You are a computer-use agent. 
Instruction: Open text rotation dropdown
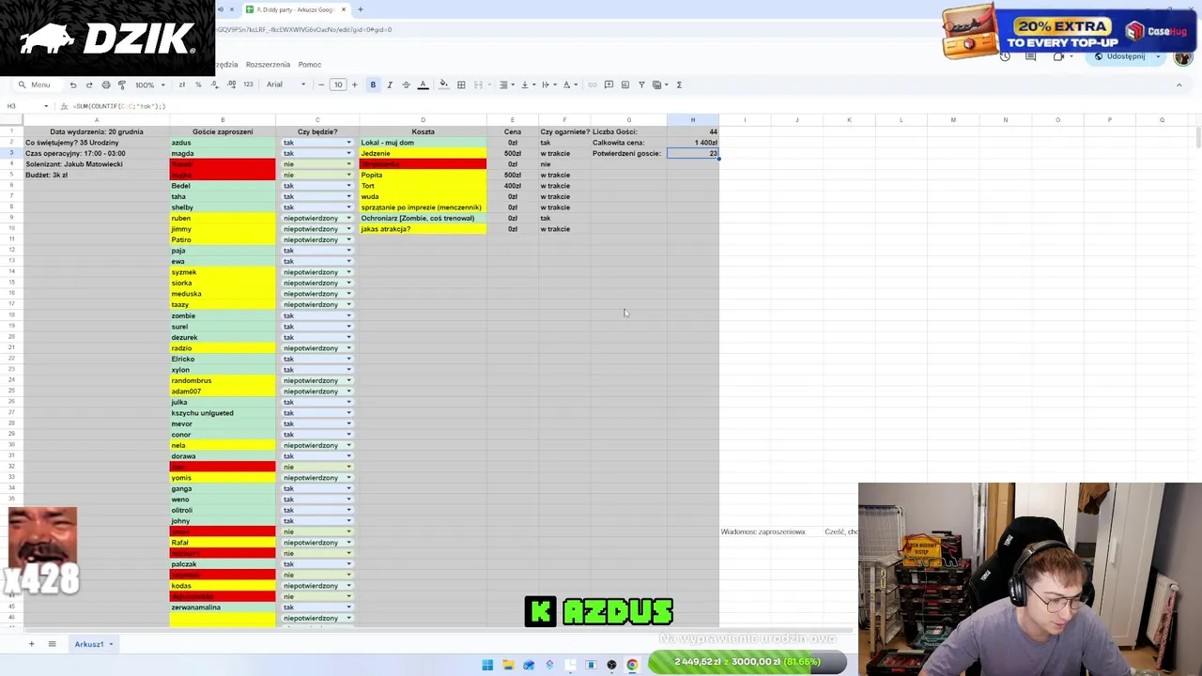(569, 84)
